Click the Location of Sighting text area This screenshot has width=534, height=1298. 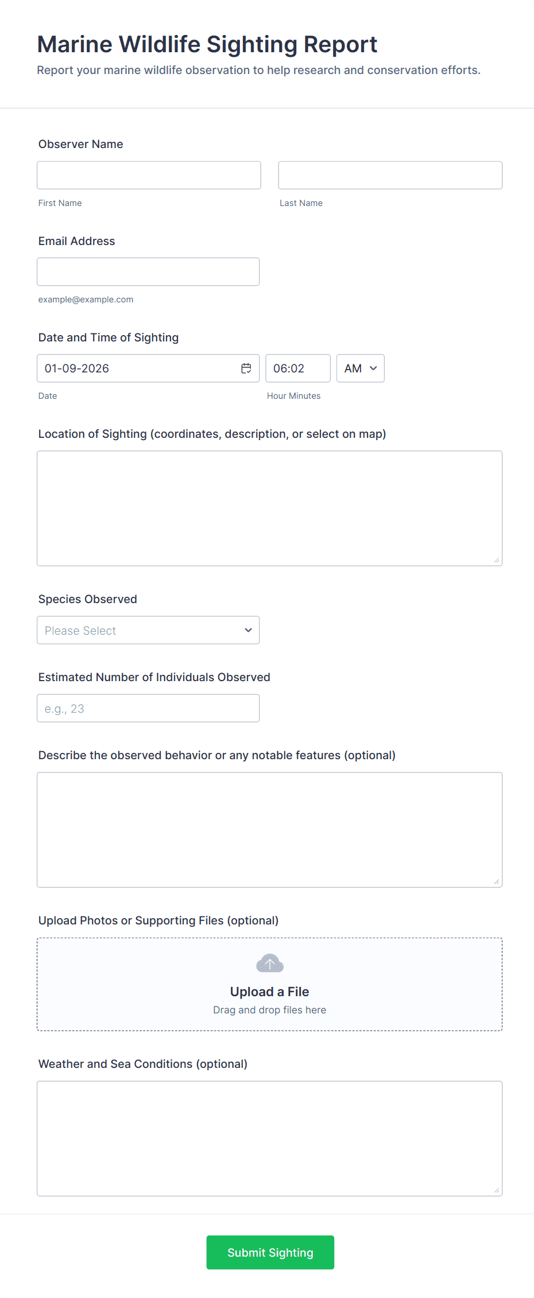point(269,507)
